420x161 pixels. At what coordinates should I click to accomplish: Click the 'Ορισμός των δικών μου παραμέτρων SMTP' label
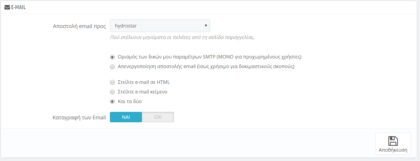click(x=209, y=57)
